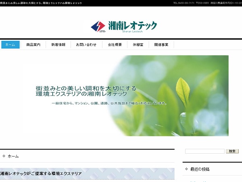Image resolution: width=242 pixels, height=182 pixels.
Task: Click the bullet icon beside ホーム heading
Action: point(4,156)
